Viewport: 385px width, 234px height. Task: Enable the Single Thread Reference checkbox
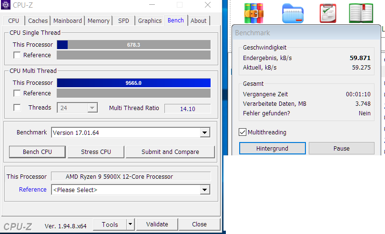17,55
